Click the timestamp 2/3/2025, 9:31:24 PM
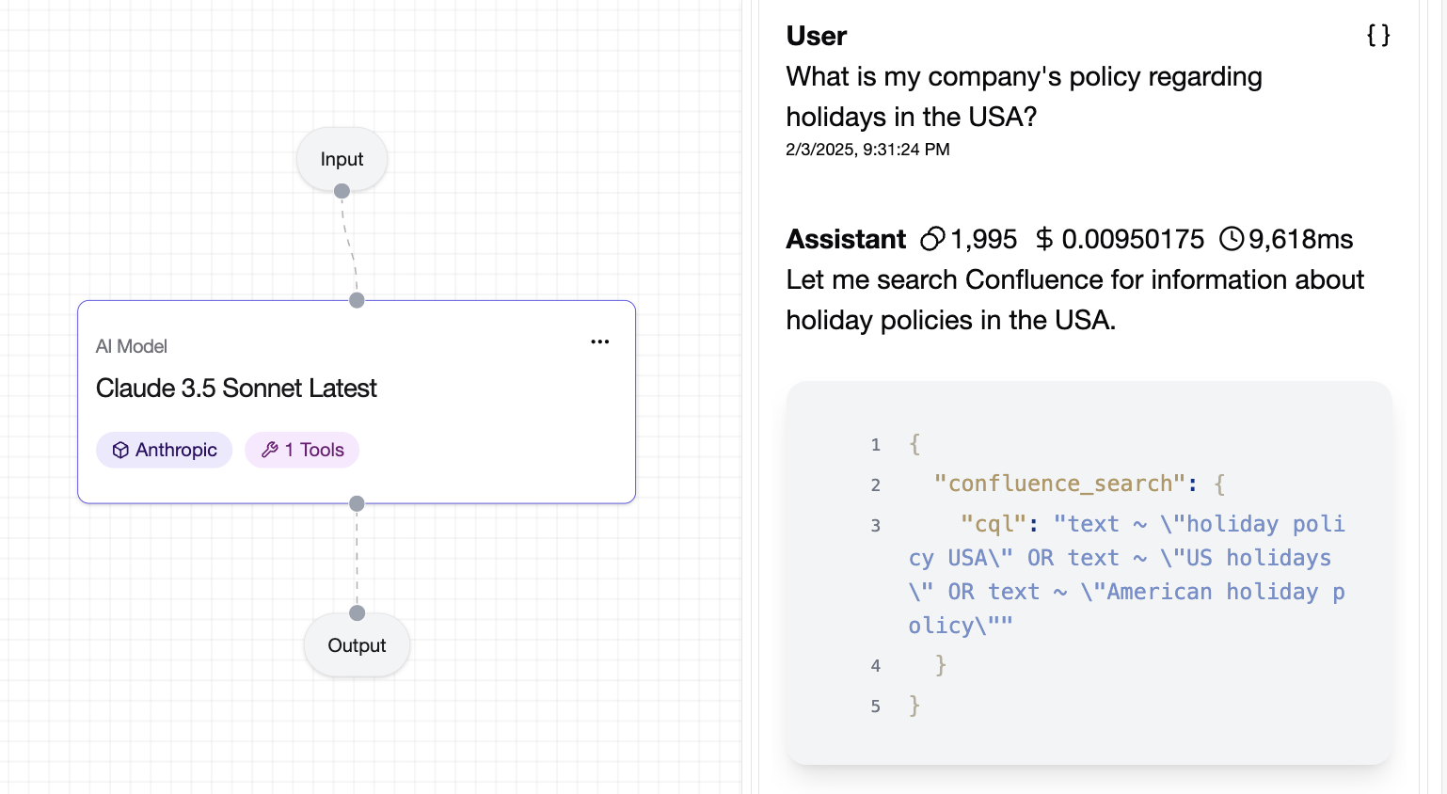This screenshot has width=1447, height=794. click(867, 150)
